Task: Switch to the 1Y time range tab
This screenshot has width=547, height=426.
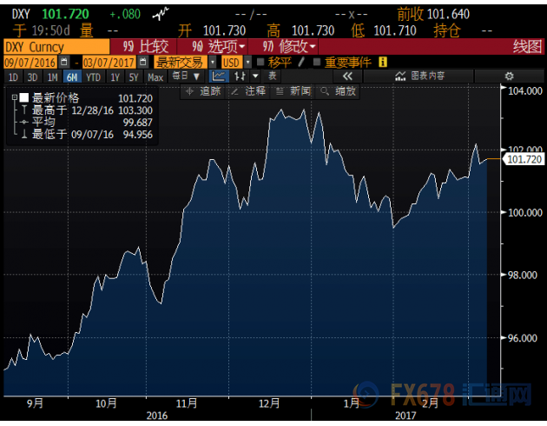Action: point(113,77)
